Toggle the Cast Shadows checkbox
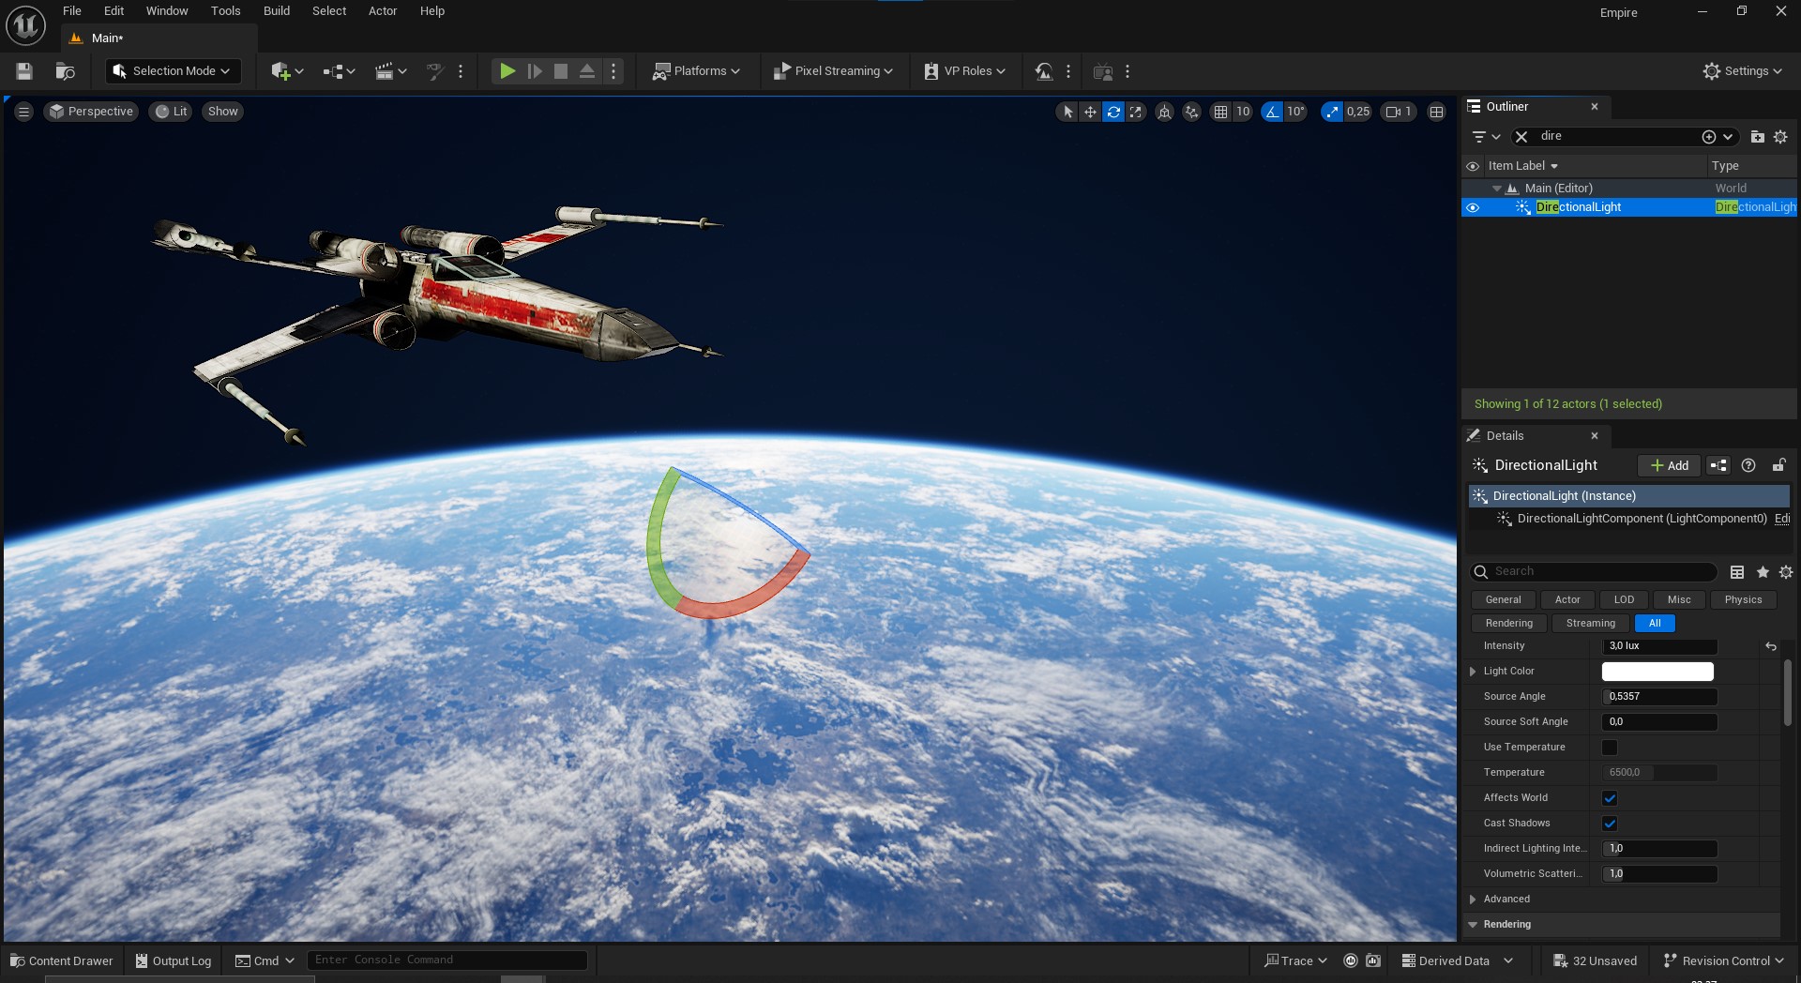This screenshot has width=1801, height=983. (x=1610, y=824)
